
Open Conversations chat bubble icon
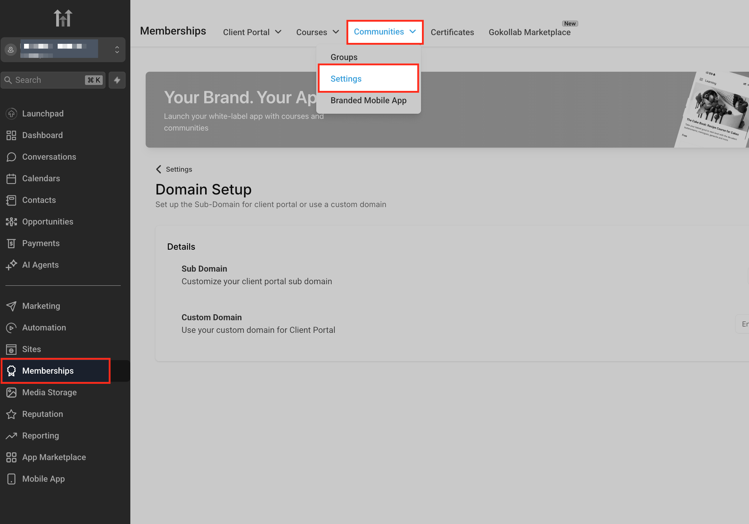[x=11, y=157]
